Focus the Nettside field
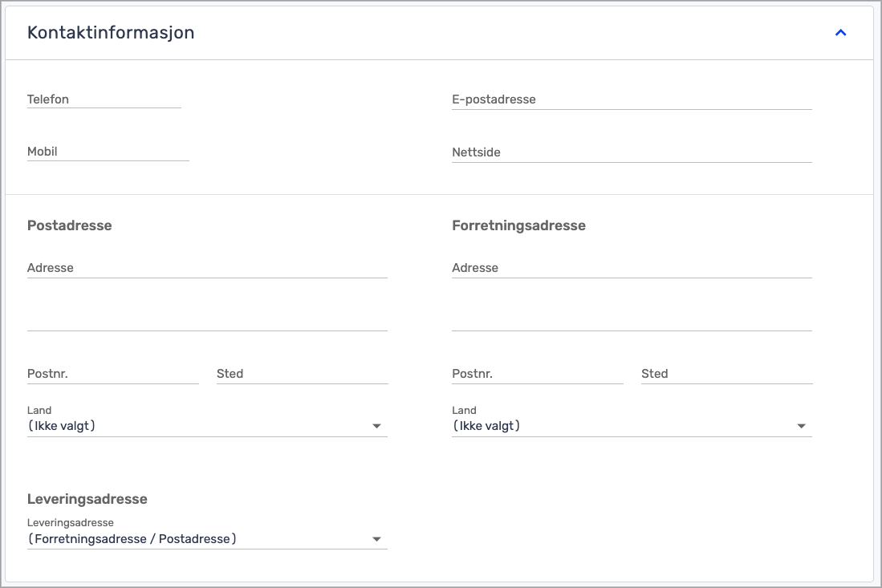 click(632, 152)
